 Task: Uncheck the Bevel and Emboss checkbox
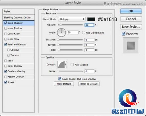click(x=6, y=44)
